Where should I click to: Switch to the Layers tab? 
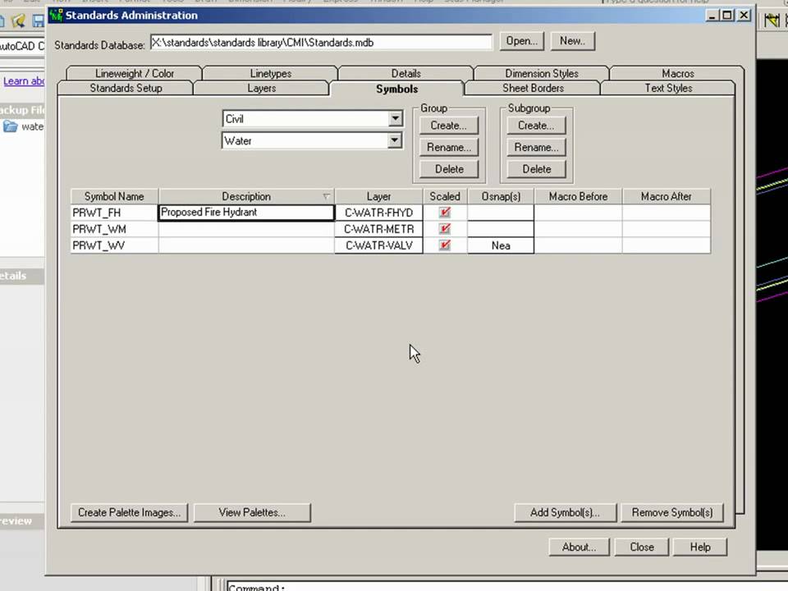click(261, 88)
